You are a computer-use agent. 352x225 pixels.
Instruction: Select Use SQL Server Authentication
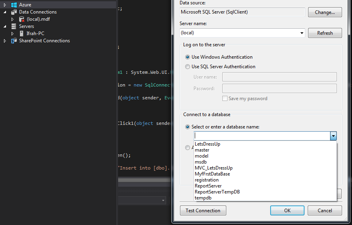click(188, 67)
